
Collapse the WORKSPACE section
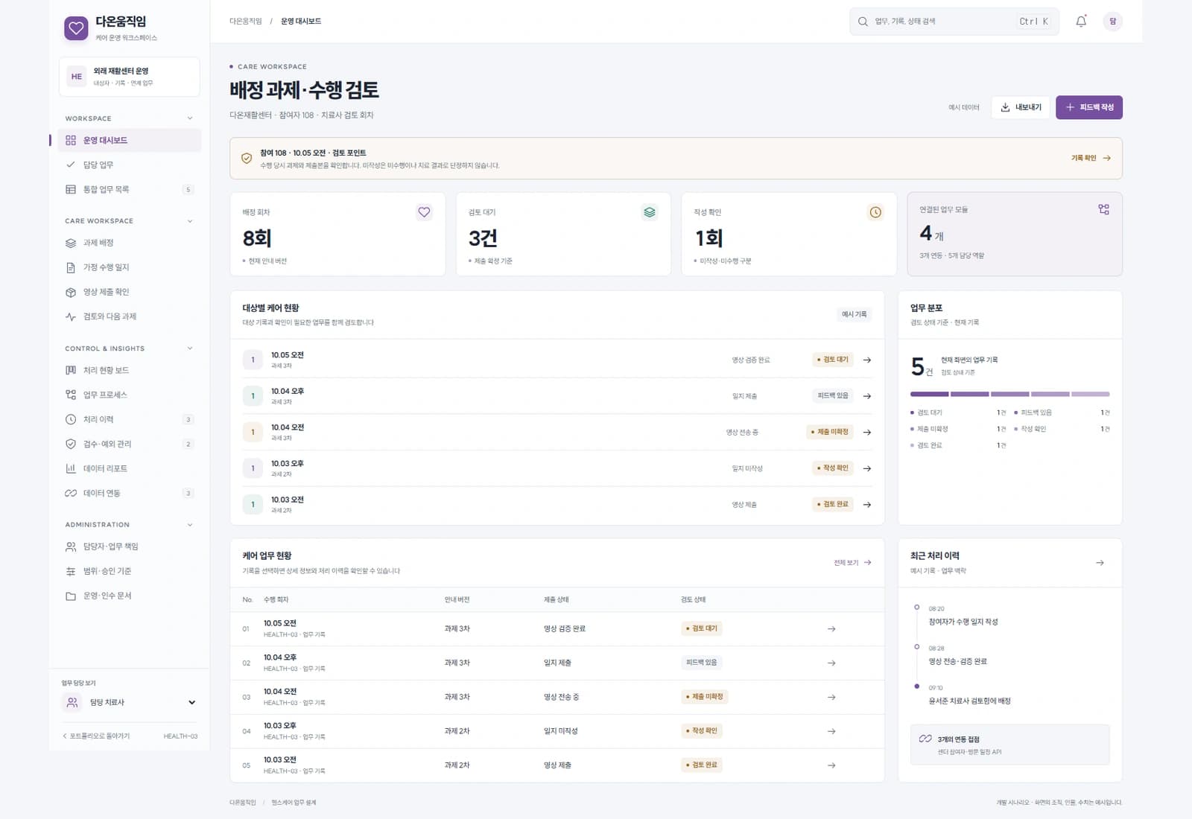click(190, 118)
